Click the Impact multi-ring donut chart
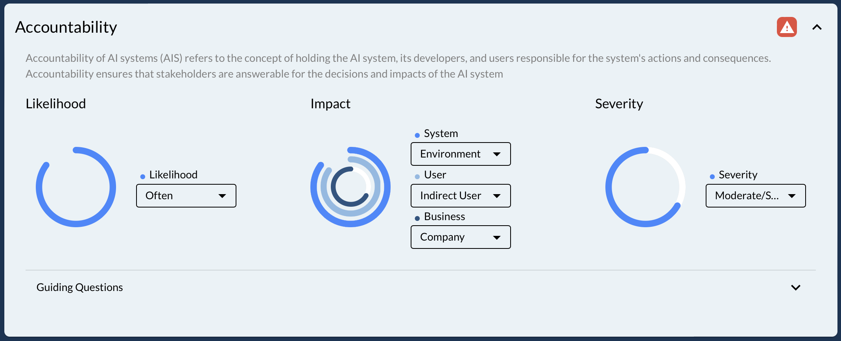The width and height of the screenshot is (841, 341). coord(350,187)
